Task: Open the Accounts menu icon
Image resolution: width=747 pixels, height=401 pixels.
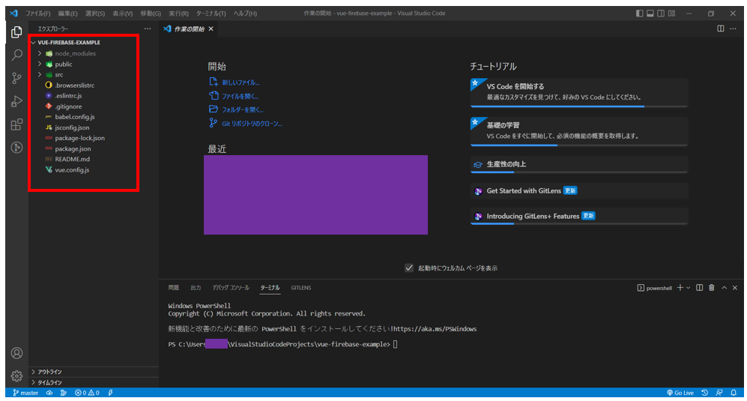Action: click(16, 353)
